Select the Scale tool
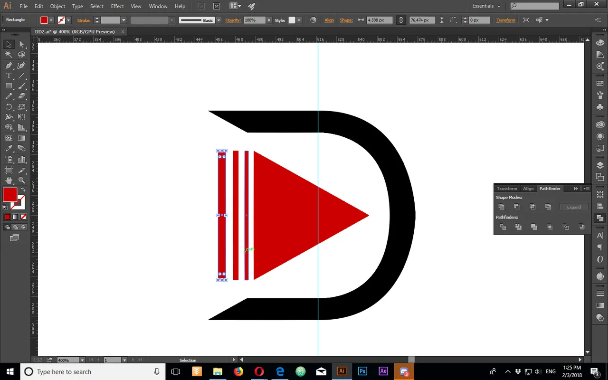The image size is (608, 380). click(21, 107)
